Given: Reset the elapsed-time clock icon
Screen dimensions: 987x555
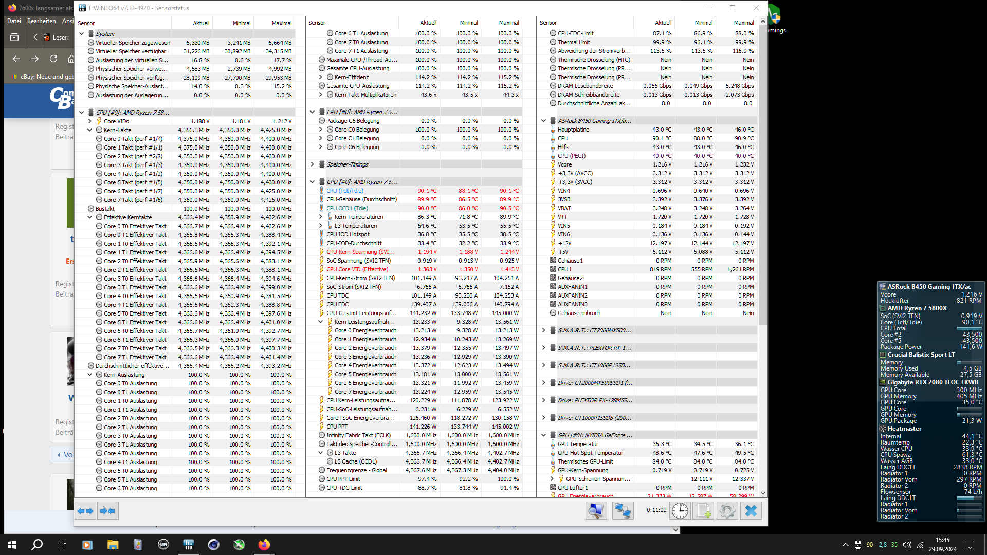Looking at the screenshot, I should pyautogui.click(x=680, y=511).
